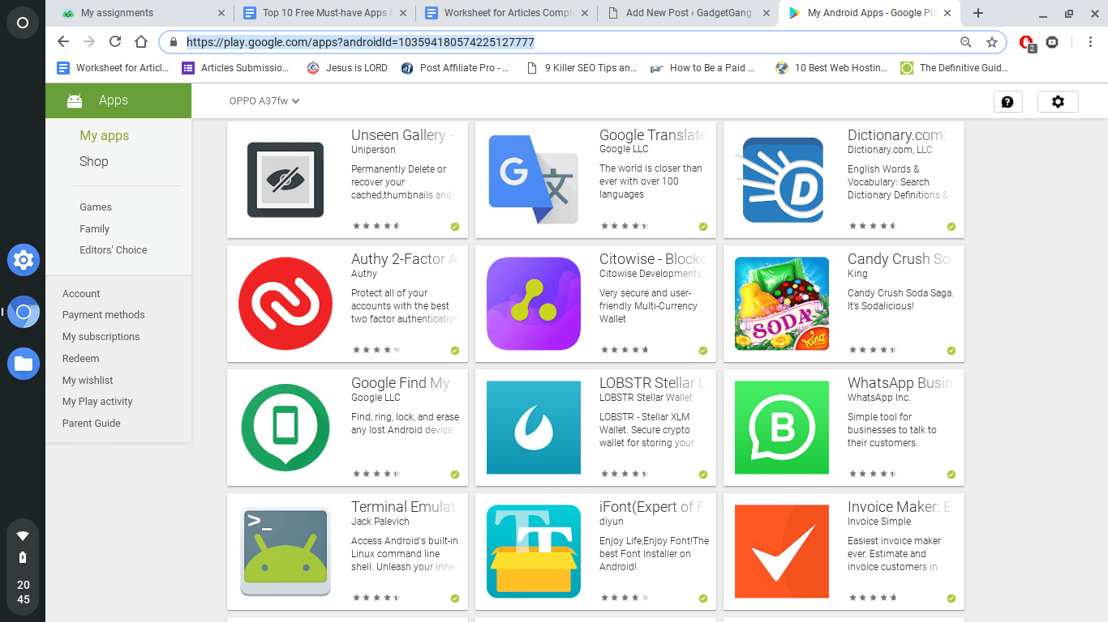Open the iFont app icon
Image resolution: width=1108 pixels, height=622 pixels.
pyautogui.click(x=534, y=552)
